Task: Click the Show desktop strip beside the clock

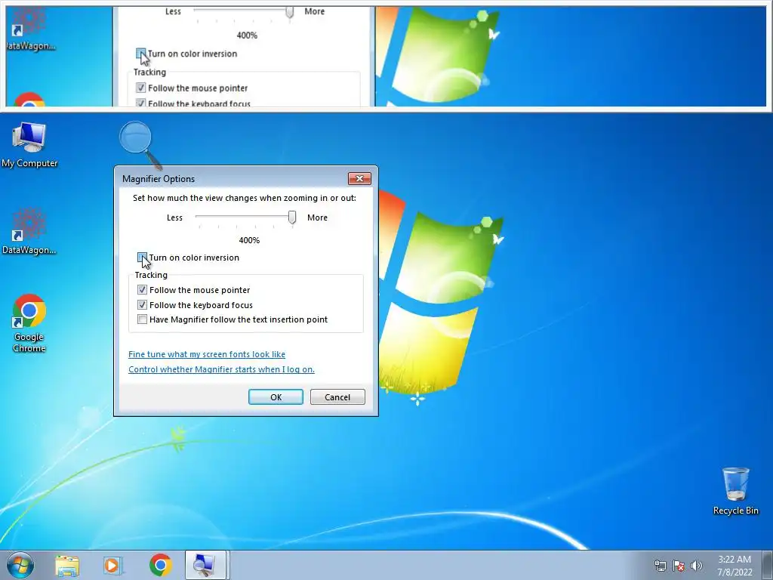Action: [x=768, y=565]
